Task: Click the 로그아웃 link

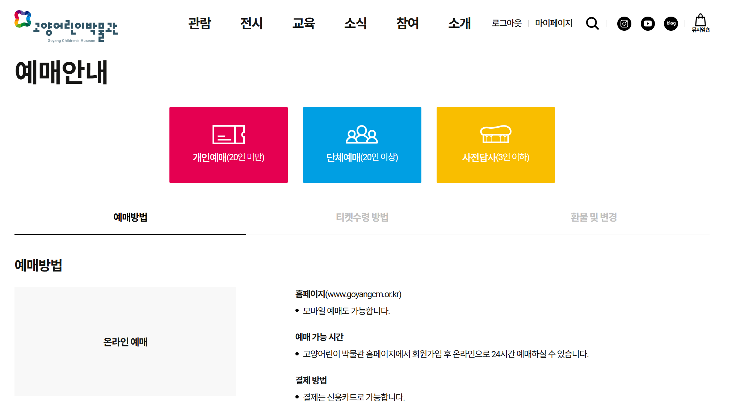Action: pos(506,24)
